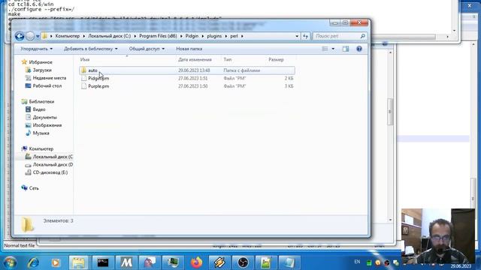Select the Pidgin.pm file
This screenshot has height=270, width=481.
tap(187, 78)
